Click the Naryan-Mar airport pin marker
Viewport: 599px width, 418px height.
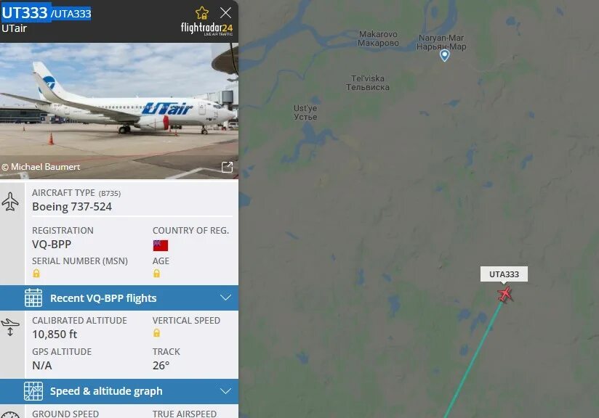click(444, 56)
